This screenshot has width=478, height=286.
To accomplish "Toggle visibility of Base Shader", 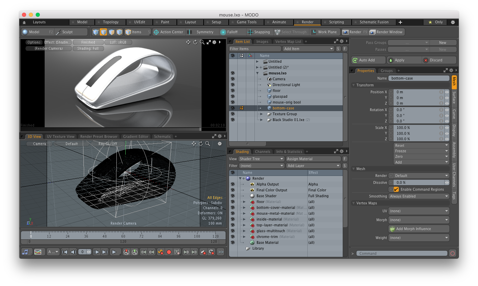I will [232, 196].
